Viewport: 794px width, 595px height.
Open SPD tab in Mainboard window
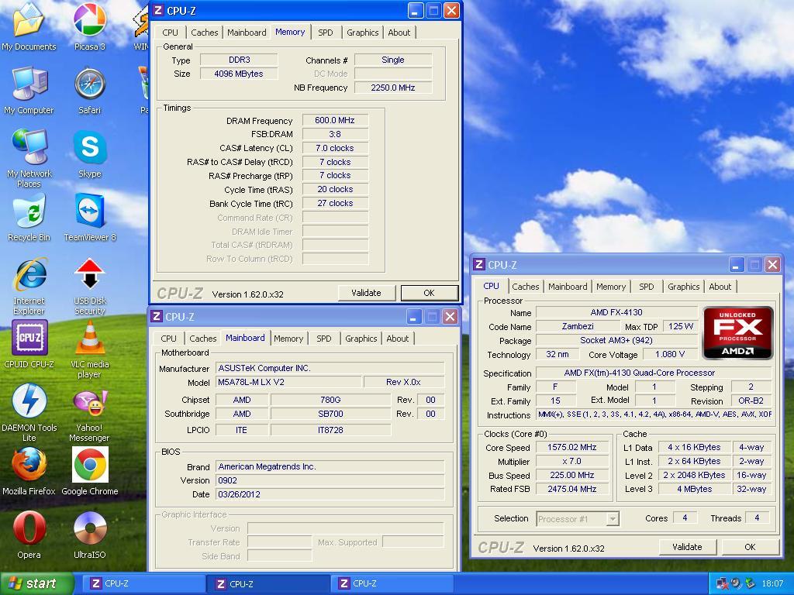click(324, 339)
